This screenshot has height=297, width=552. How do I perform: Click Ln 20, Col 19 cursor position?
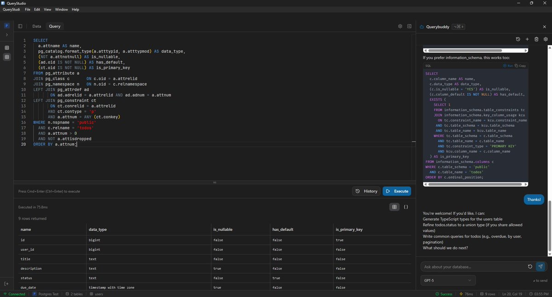[512, 294]
